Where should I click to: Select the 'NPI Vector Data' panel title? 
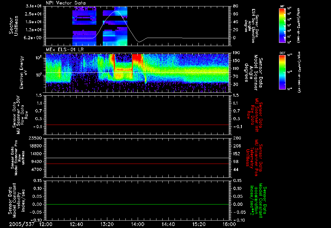coord(66,3)
